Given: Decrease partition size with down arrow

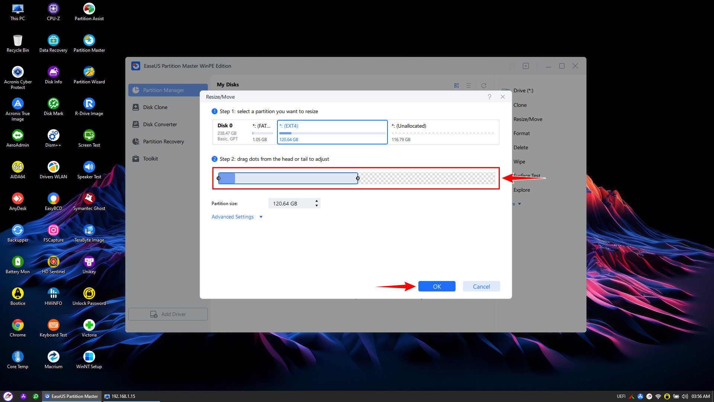Looking at the screenshot, I should click(316, 205).
